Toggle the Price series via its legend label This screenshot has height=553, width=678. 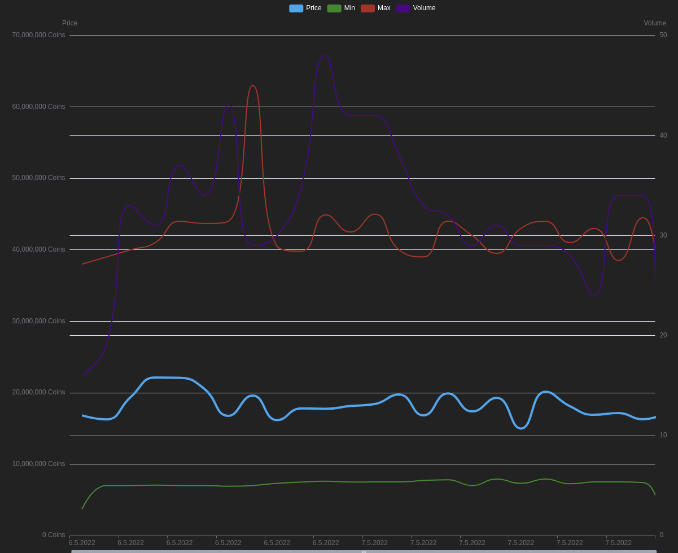coord(313,8)
